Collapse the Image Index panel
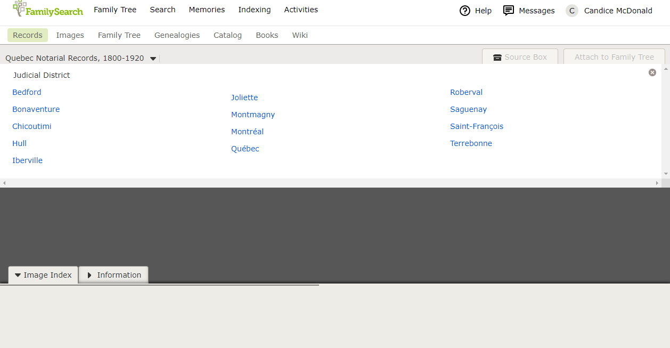The image size is (670, 348). point(43,275)
